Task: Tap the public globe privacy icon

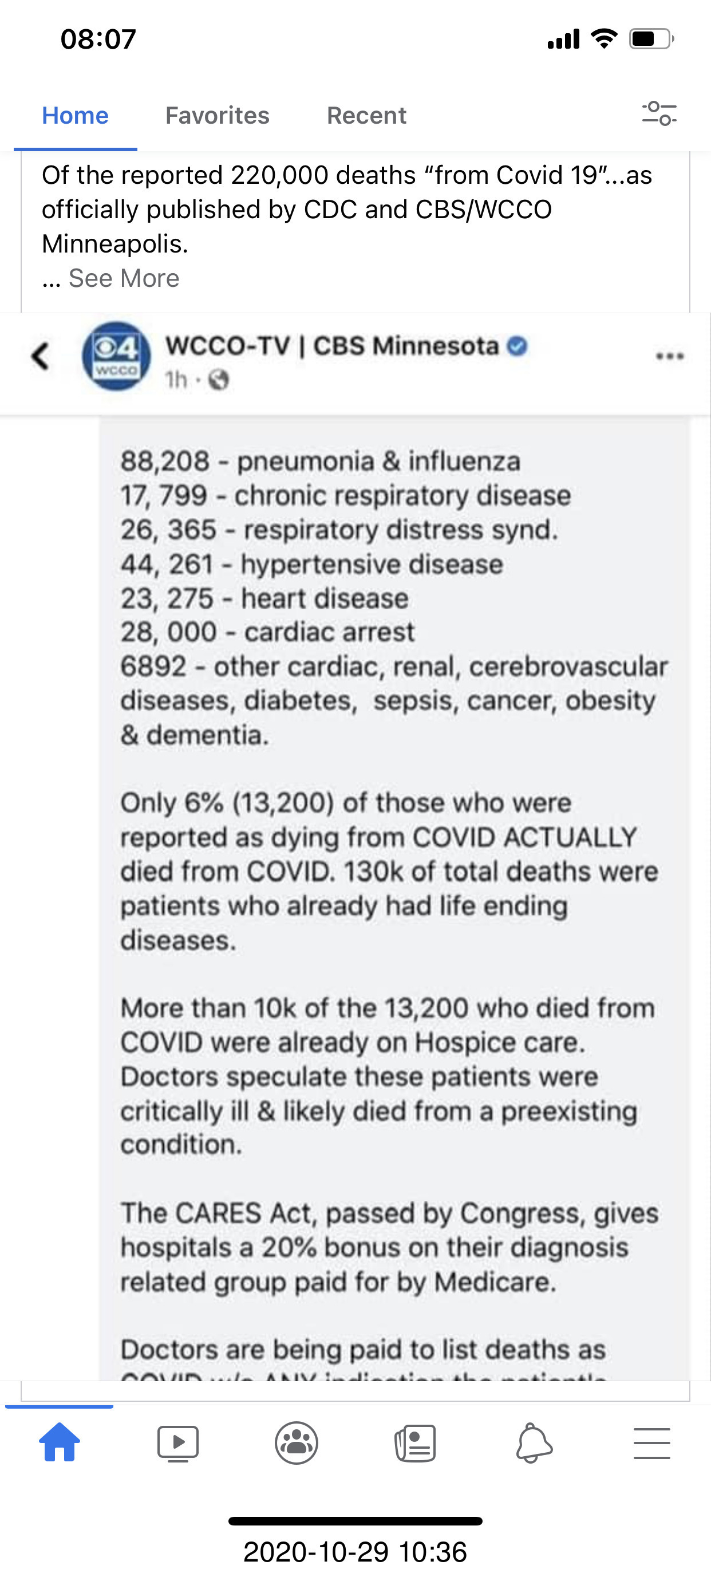Action: 219,380
